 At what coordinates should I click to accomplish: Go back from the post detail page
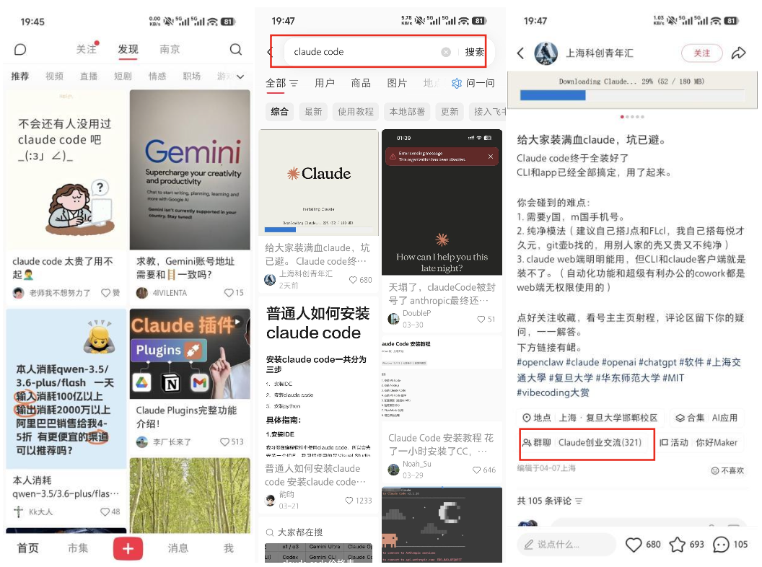click(520, 53)
